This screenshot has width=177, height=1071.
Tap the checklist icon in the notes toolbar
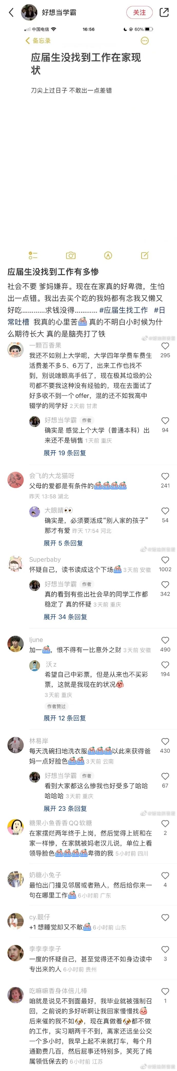coord(33,255)
